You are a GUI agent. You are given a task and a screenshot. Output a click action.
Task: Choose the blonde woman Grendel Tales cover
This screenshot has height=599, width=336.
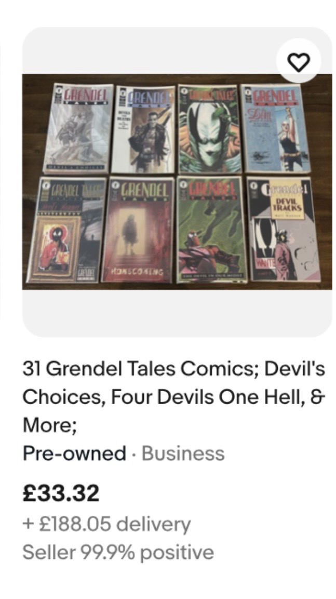pos(275,128)
